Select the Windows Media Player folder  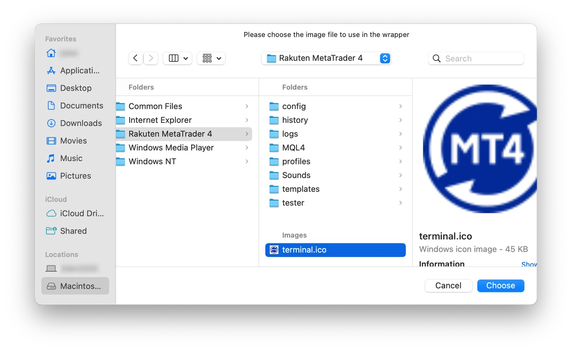click(184, 148)
